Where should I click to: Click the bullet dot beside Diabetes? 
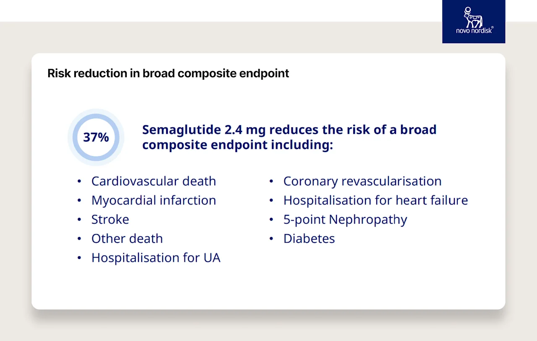pos(271,239)
